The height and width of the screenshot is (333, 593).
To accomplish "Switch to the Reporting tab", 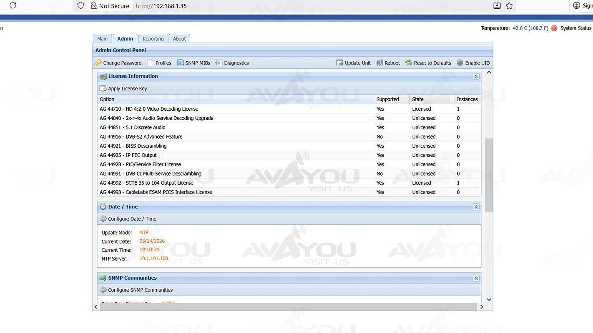I will pos(153,39).
